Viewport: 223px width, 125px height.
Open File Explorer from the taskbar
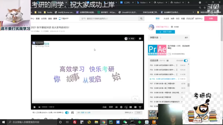96,122
